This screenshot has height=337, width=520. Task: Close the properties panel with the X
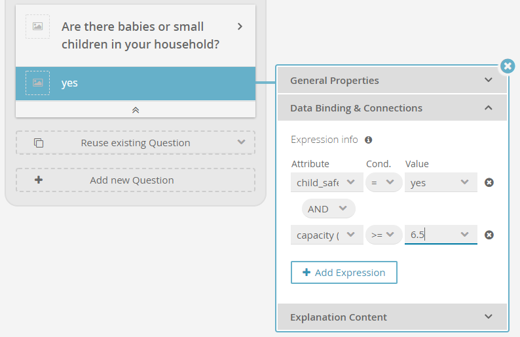tap(508, 66)
